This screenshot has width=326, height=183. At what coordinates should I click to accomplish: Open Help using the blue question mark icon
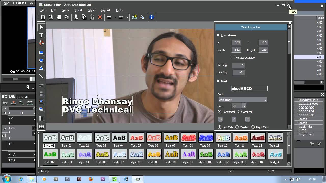click(152, 17)
